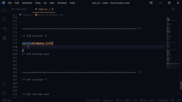Viewport: 182px width, 102px height.
Task: Open the editor More Actions menu
Action: tap(178, 9)
